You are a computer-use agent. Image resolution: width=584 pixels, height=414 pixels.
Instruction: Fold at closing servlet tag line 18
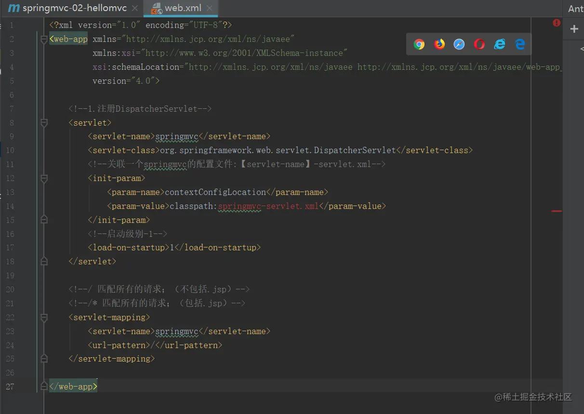[44, 261]
